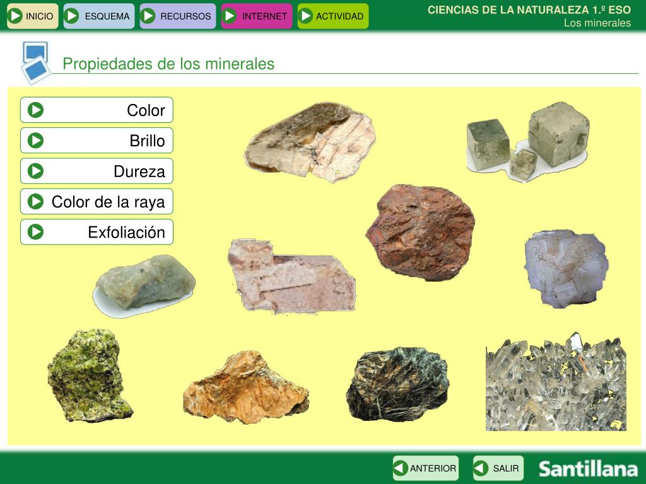Select the orange-tan mineral rock image

click(246, 388)
